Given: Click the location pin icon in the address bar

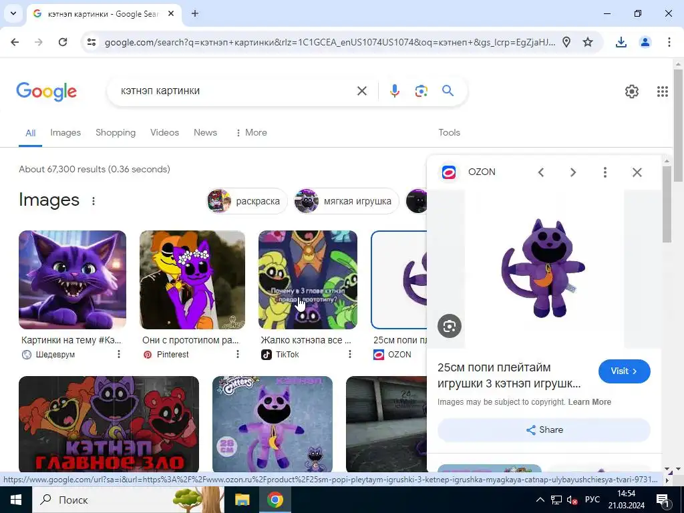Looking at the screenshot, I should 566,42.
